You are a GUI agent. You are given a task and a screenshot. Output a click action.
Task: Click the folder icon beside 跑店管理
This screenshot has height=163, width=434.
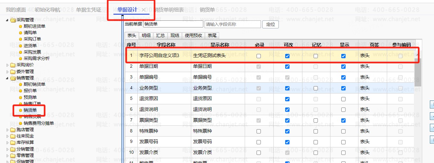[x=13, y=130]
